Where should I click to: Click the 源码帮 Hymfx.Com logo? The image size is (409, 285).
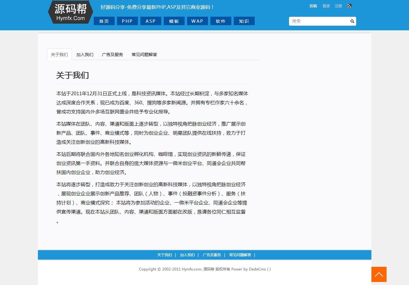coord(70,12)
